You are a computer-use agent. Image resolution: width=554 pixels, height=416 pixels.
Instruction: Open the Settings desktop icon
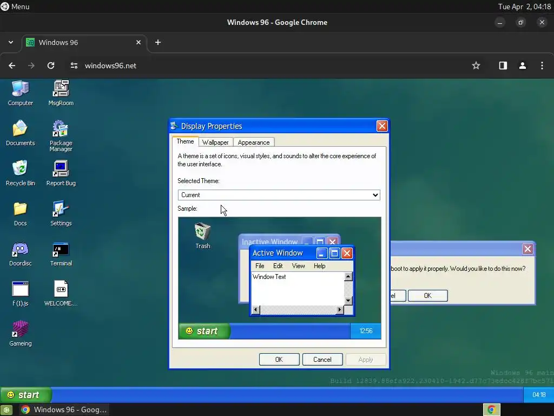point(61,213)
